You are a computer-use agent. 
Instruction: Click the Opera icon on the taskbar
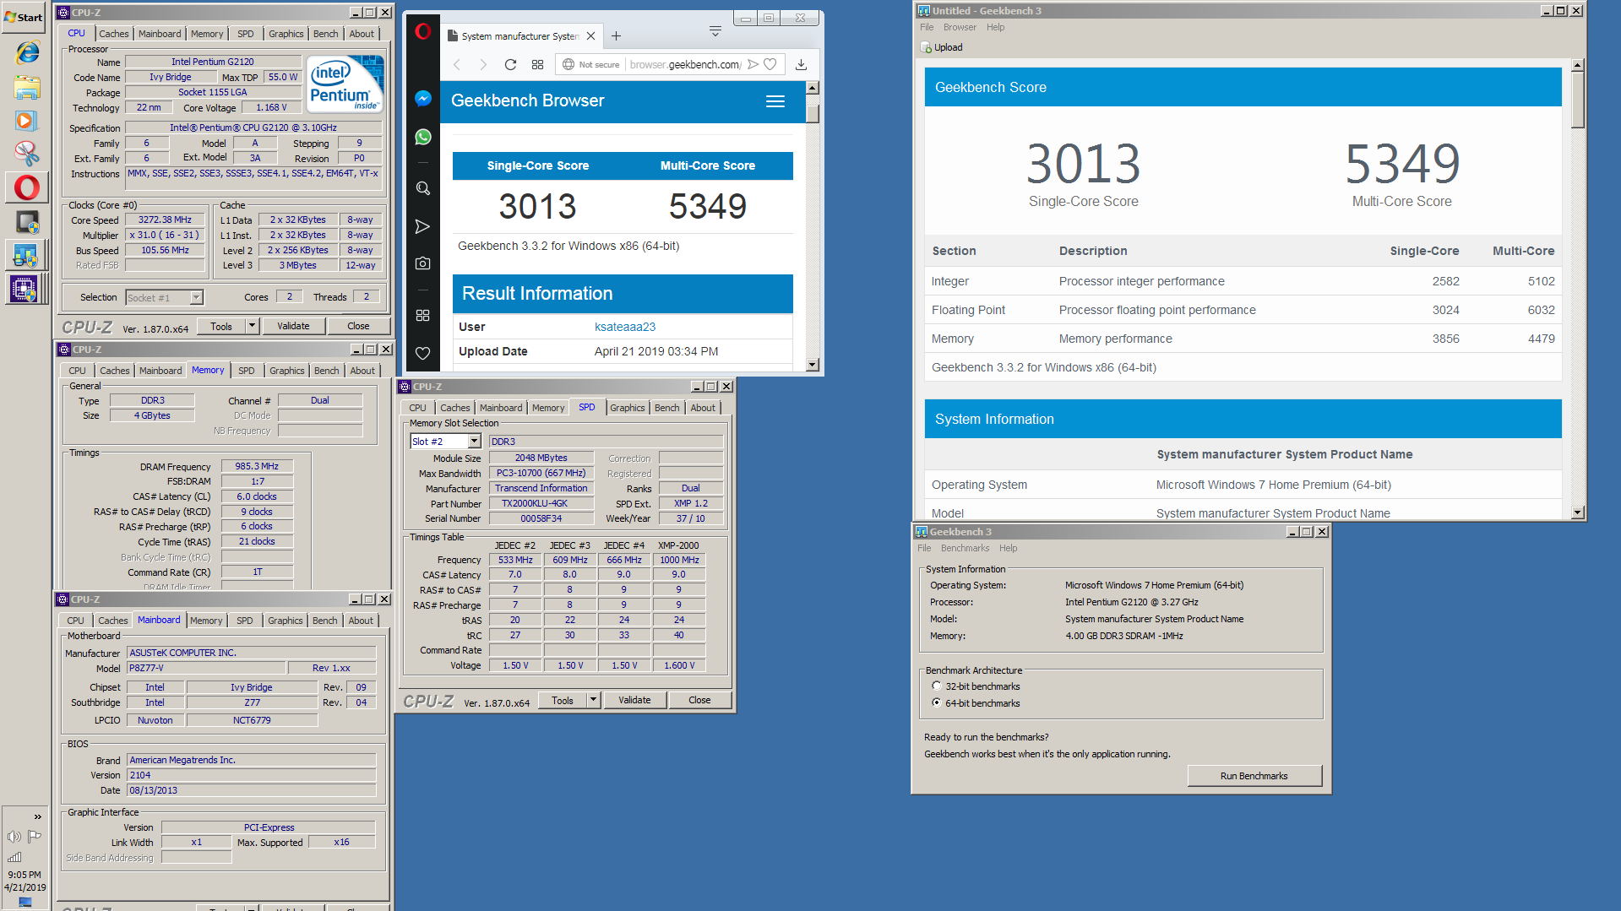click(x=27, y=187)
